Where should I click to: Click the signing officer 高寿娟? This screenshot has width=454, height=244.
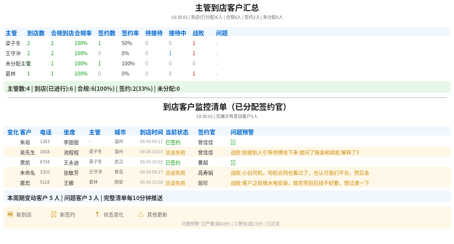pyautogui.click(x=206, y=173)
